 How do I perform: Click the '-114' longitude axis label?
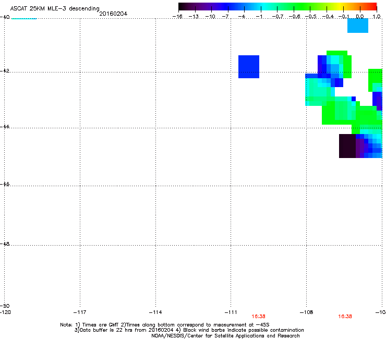[155, 312]
